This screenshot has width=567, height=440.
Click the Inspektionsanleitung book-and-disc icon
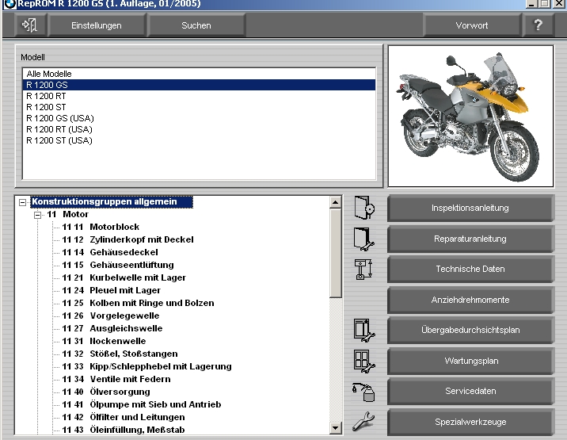tap(364, 208)
